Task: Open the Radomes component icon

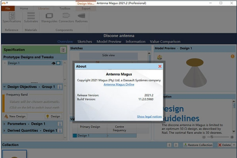Action: coord(81,18)
